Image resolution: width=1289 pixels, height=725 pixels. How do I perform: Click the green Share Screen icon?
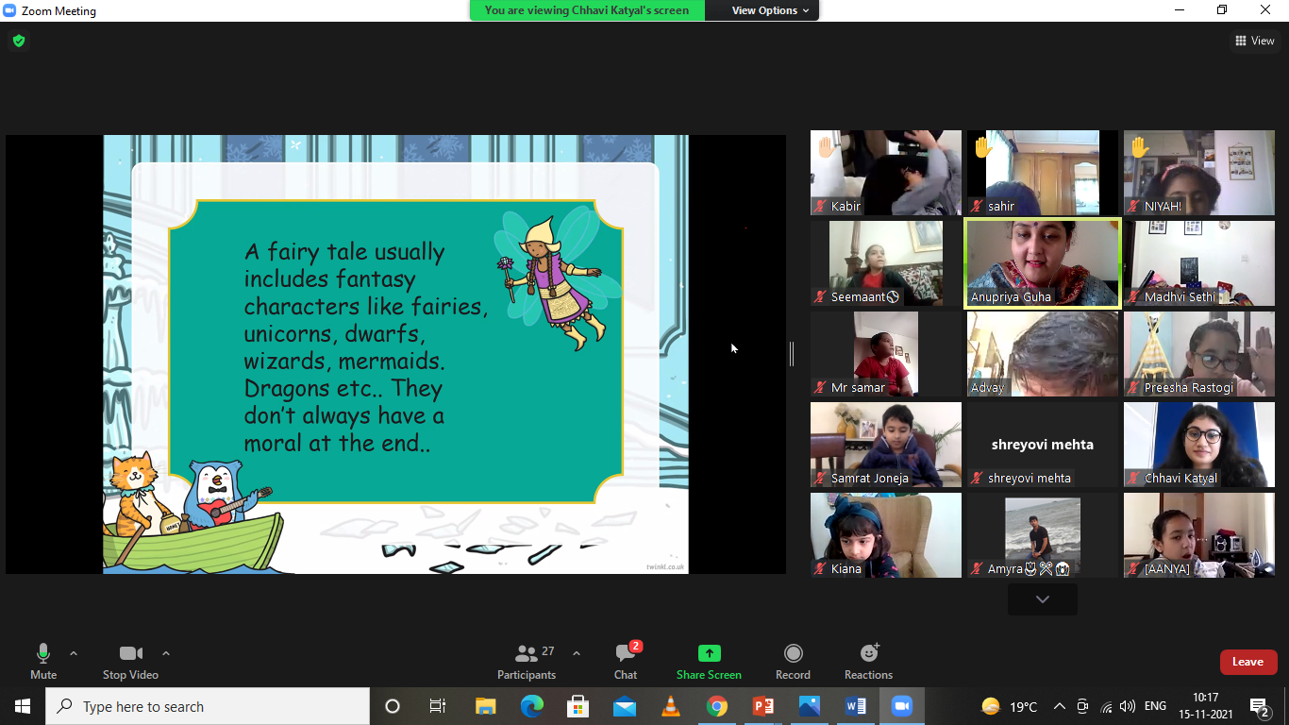(x=709, y=661)
